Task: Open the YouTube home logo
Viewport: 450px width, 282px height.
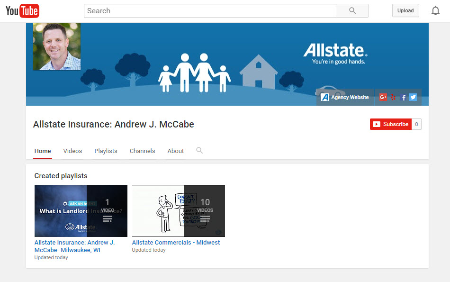Action: tap(22, 11)
